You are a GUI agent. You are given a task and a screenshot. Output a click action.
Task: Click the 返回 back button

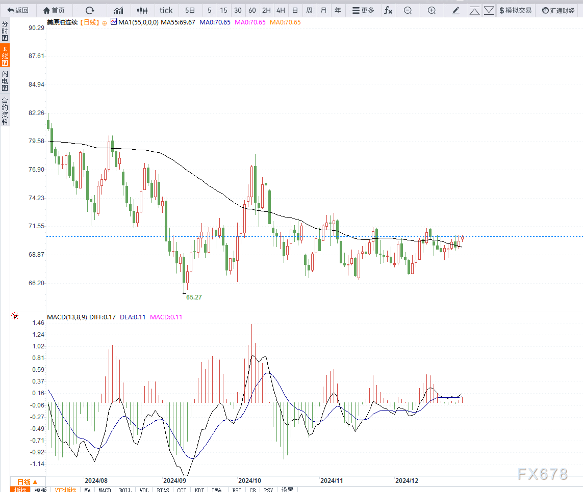(x=18, y=10)
